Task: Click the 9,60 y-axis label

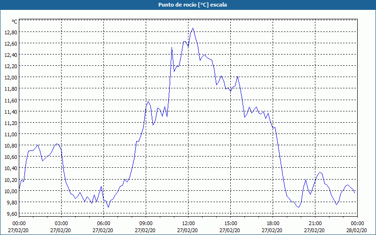Action: [x=12, y=214]
